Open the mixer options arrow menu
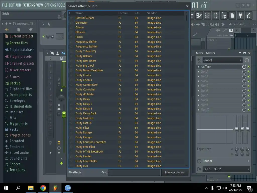257x193 pixels. coord(47,53)
